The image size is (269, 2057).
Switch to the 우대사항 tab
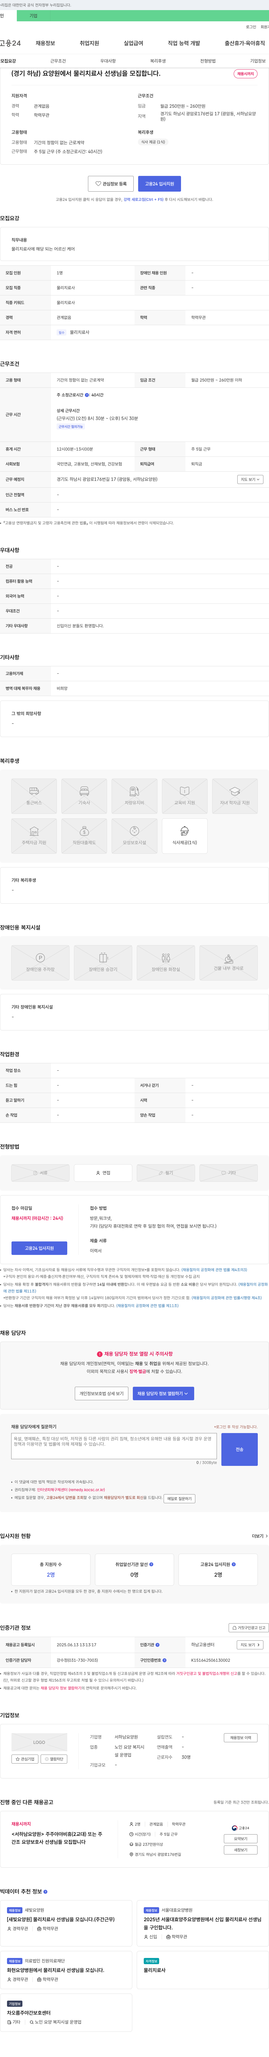coord(108,61)
